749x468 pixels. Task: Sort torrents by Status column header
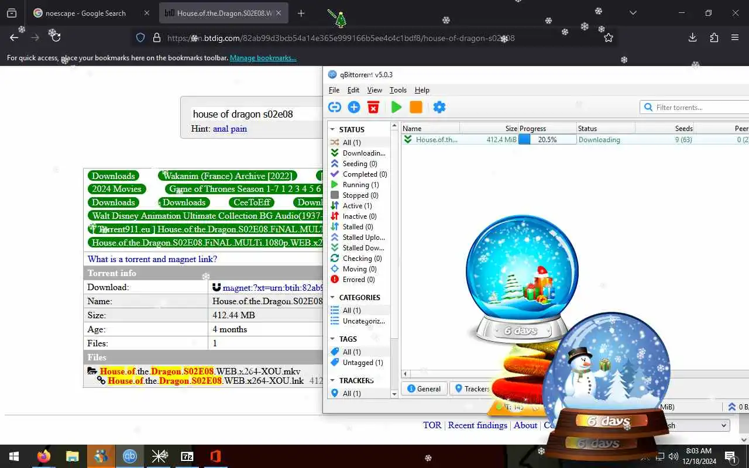point(606,129)
